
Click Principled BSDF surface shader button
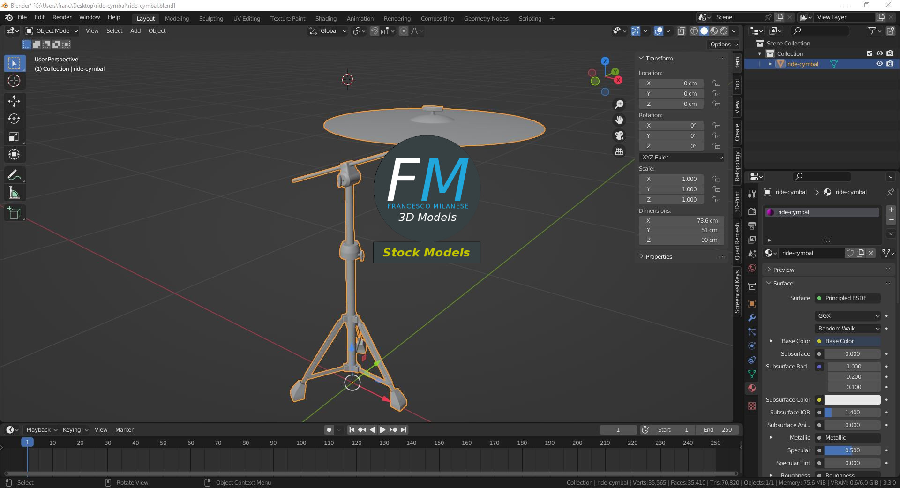click(848, 298)
